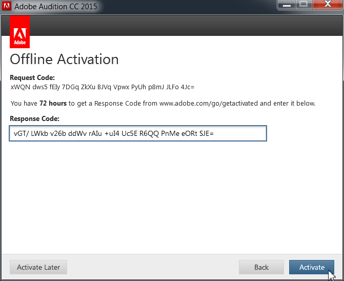This screenshot has height=281, width=344.
Task: Click the 'Adobe Audition CC 2015' window title
Action: point(56,6)
